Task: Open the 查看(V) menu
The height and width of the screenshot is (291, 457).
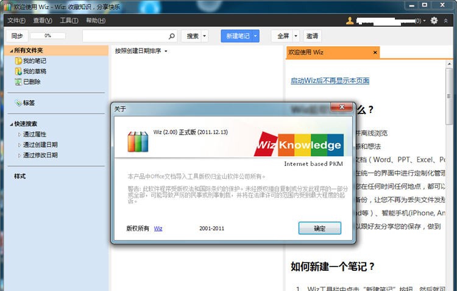Action: point(43,20)
